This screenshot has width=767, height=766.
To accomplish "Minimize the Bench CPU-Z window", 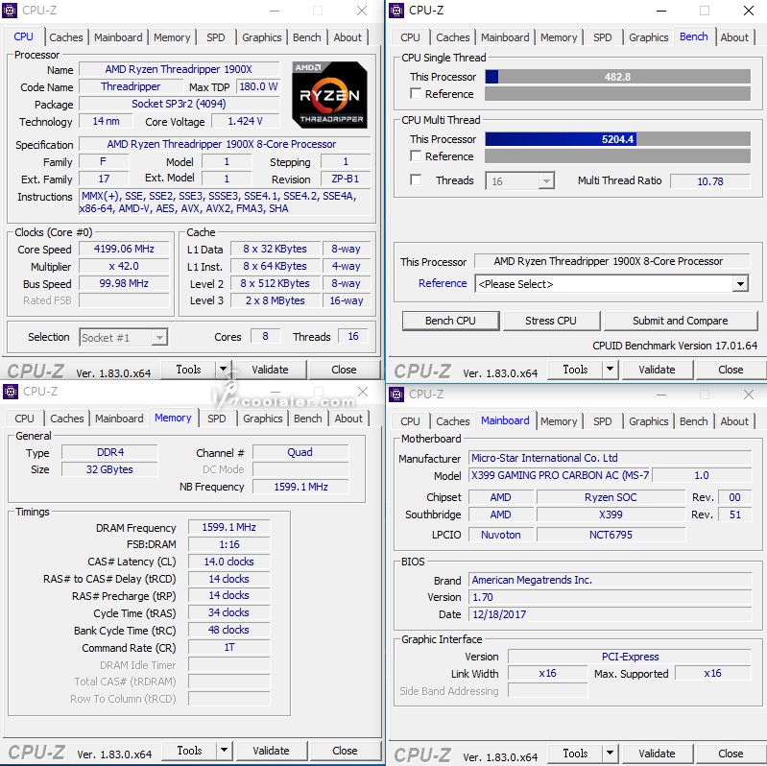I will [661, 11].
